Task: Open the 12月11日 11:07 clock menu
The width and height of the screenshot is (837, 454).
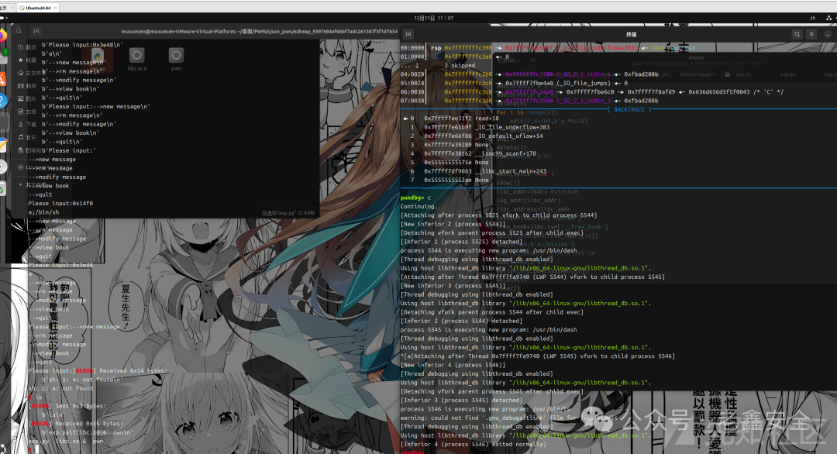Action: (x=434, y=18)
